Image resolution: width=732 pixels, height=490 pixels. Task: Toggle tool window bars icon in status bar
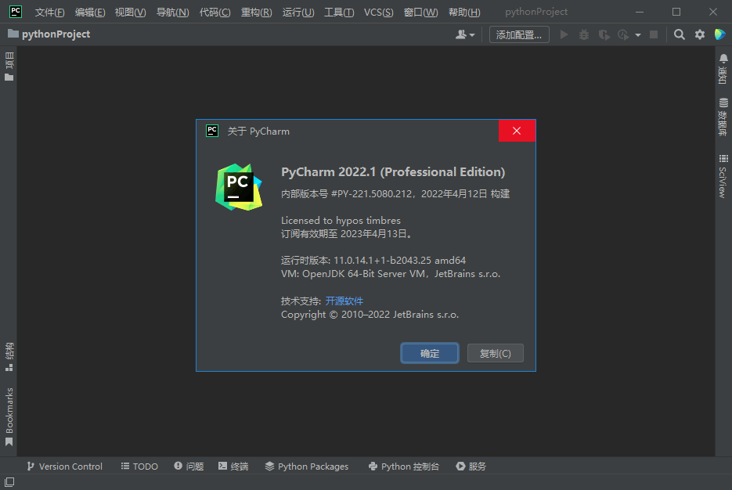pos(9,483)
